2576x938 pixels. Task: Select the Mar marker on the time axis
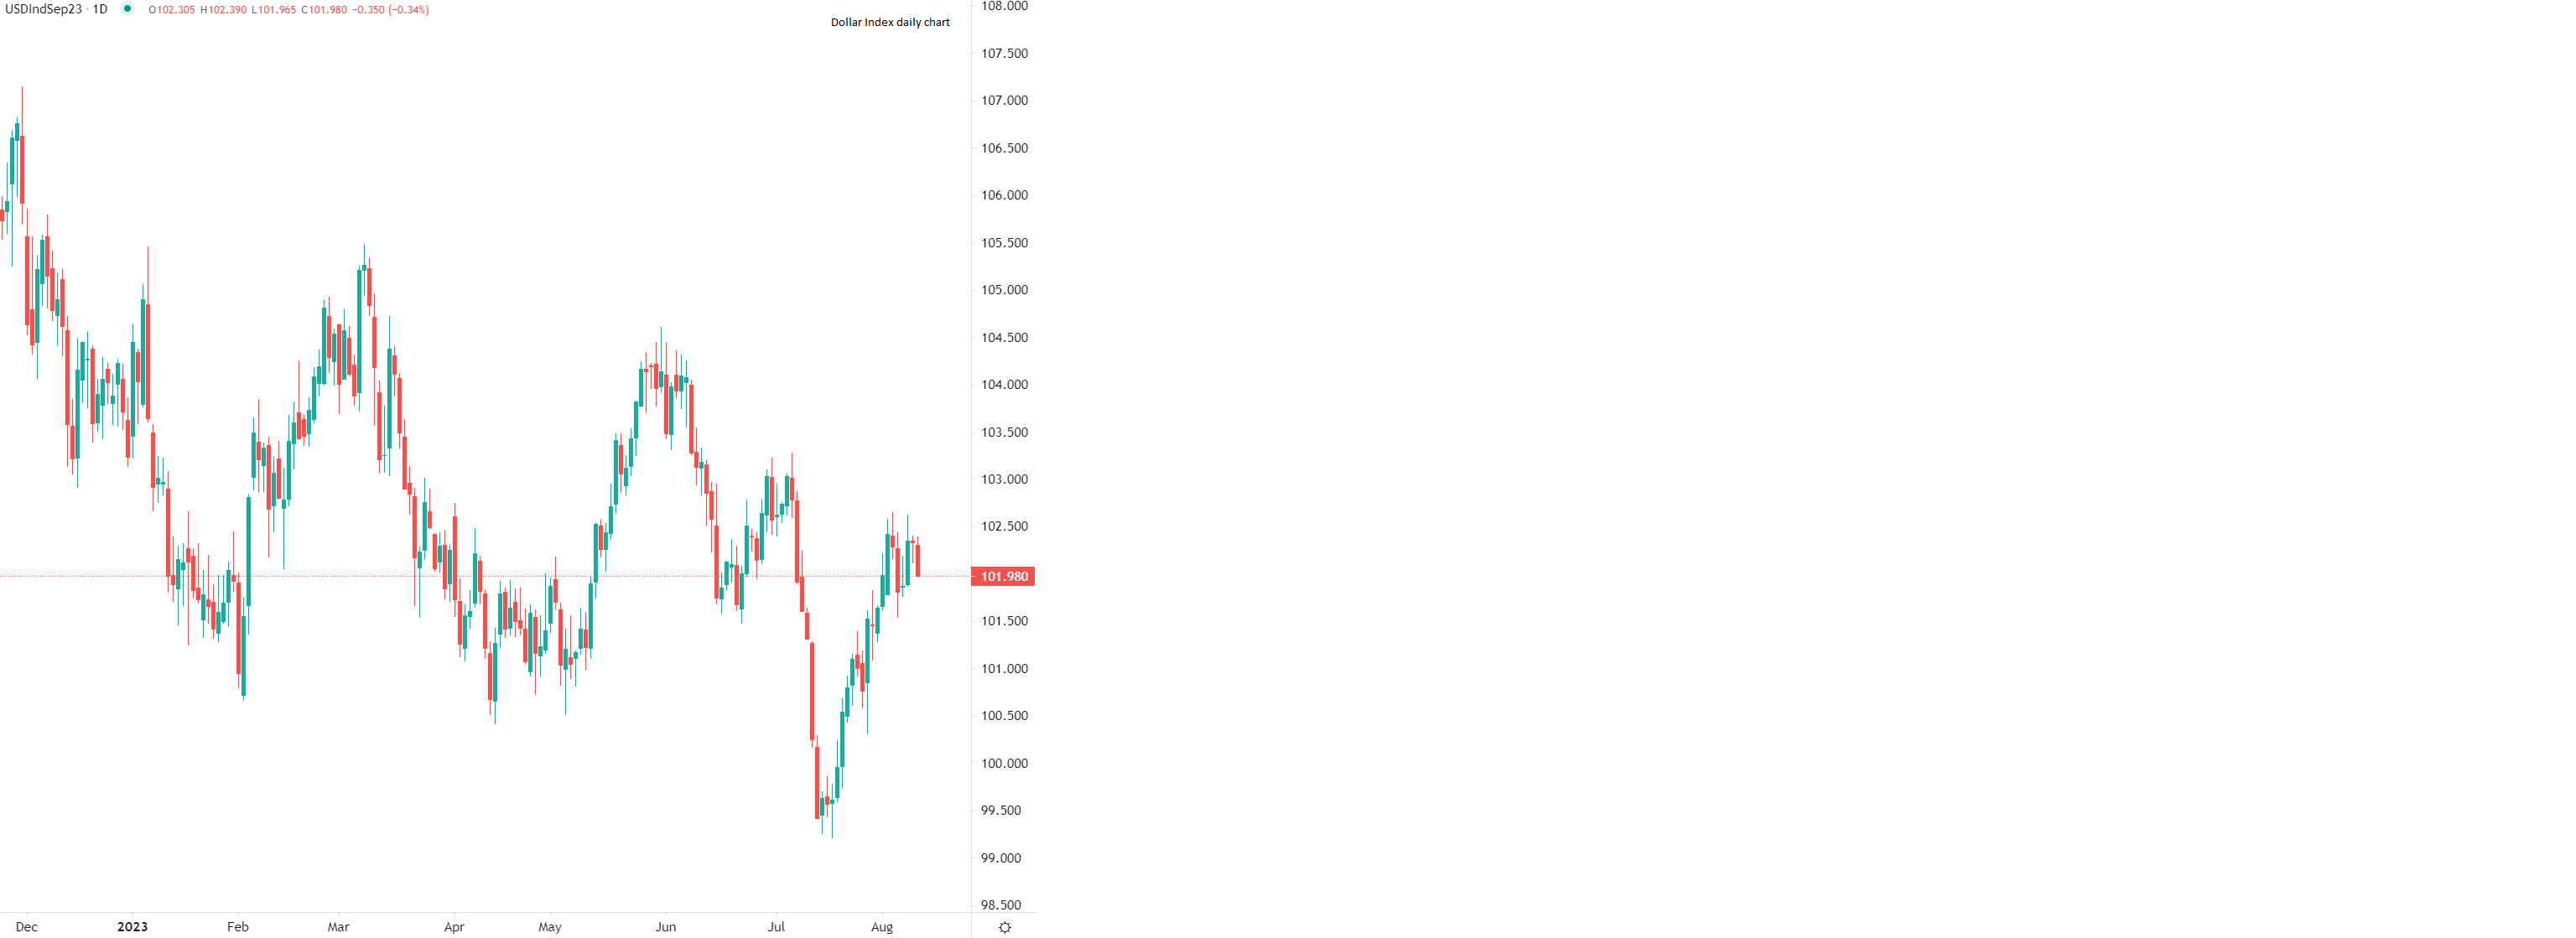(x=338, y=927)
